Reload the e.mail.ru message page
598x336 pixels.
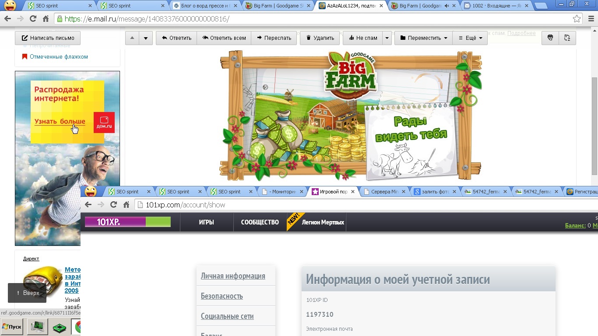[x=33, y=19]
